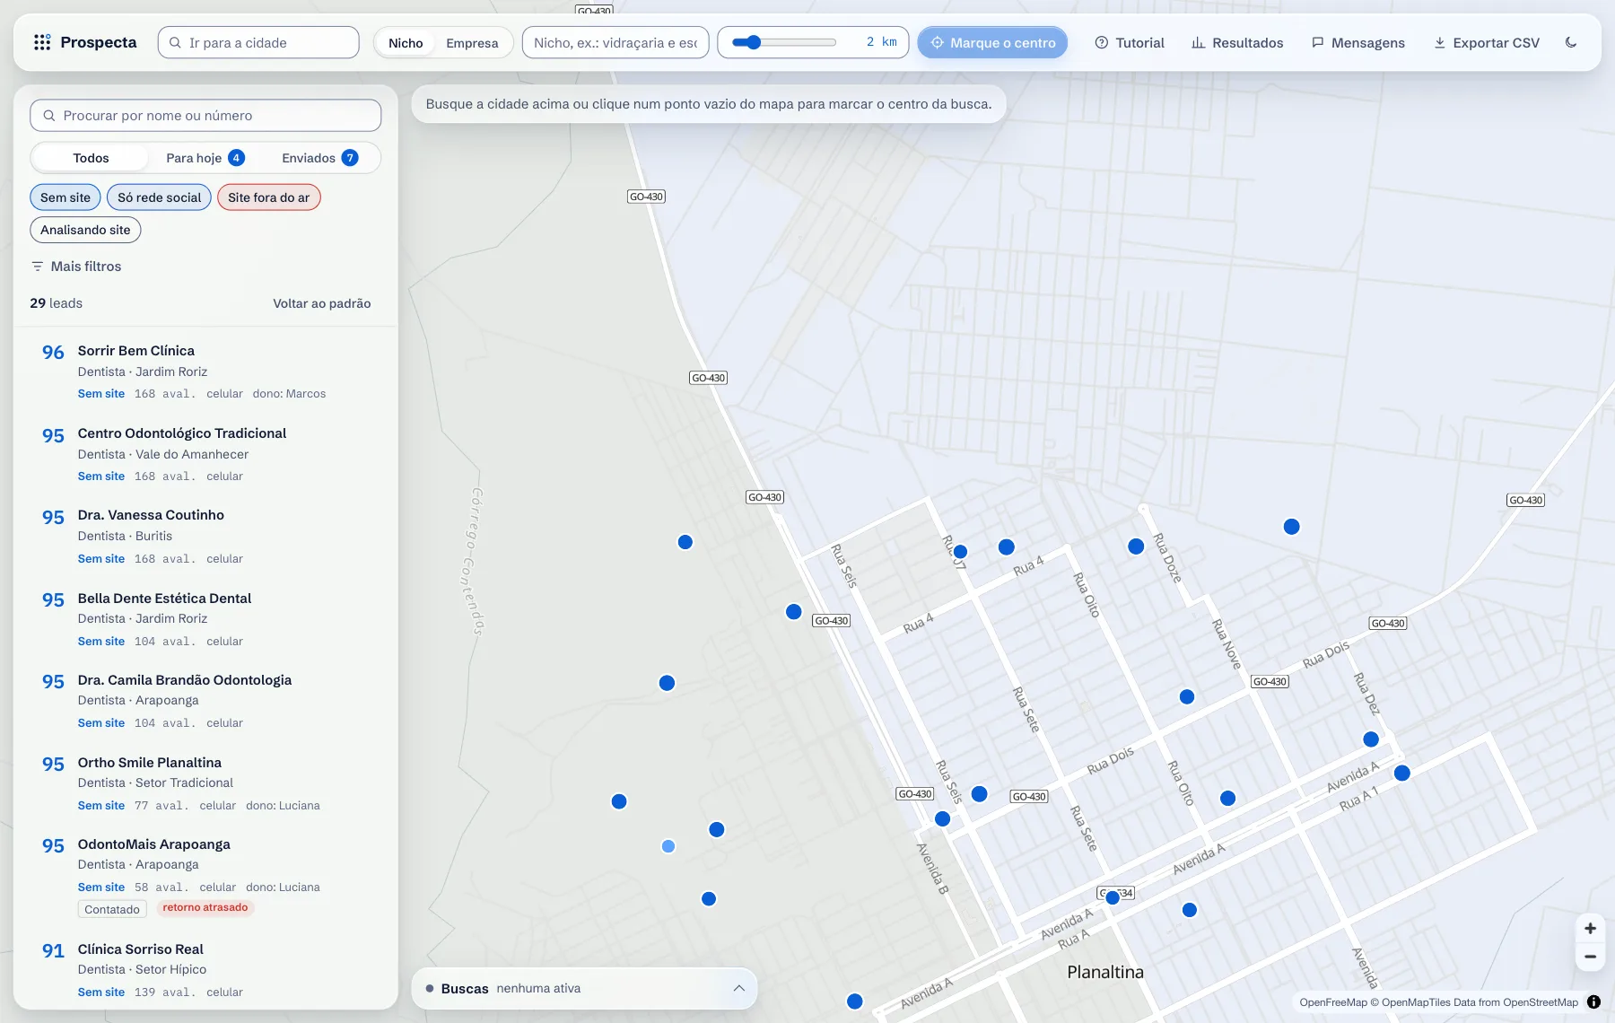This screenshot has height=1023, width=1615.
Task: Open Mensagens panel
Action: pos(1358,42)
